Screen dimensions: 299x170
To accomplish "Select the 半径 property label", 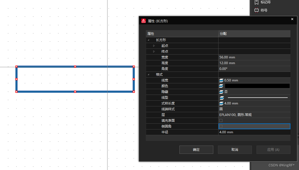I will coord(165,132).
